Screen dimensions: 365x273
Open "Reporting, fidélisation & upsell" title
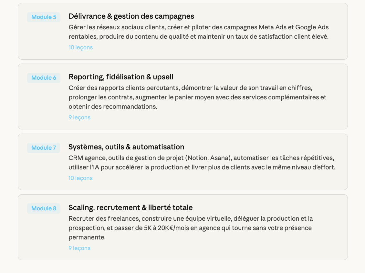pyautogui.click(x=121, y=77)
